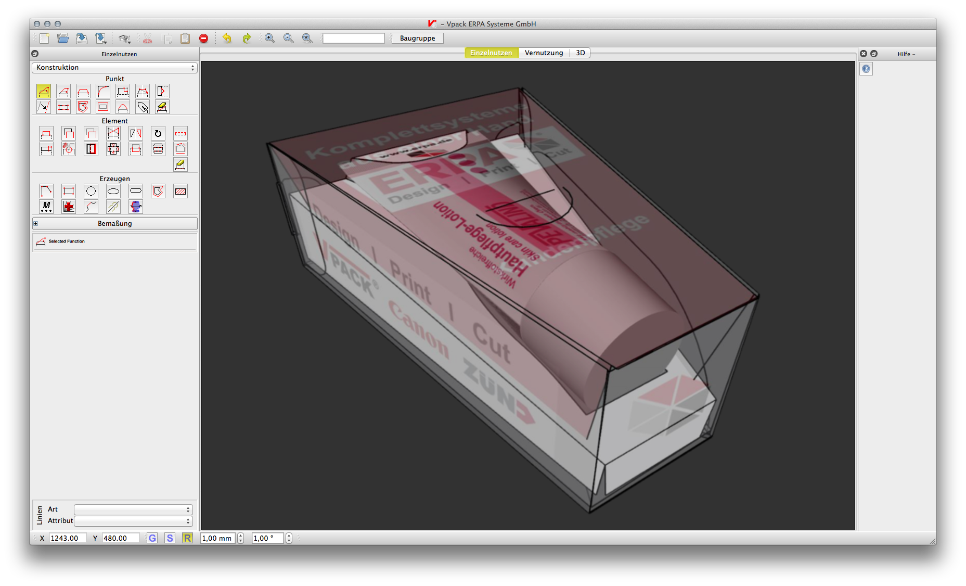Click the 3D box preview in viewport
The height and width of the screenshot is (586, 966).
tap(512, 299)
